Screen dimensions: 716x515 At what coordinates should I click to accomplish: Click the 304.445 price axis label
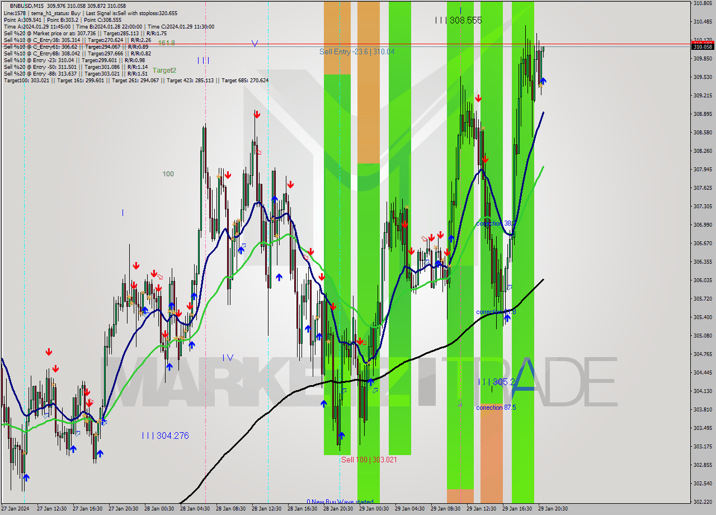tap(703, 373)
